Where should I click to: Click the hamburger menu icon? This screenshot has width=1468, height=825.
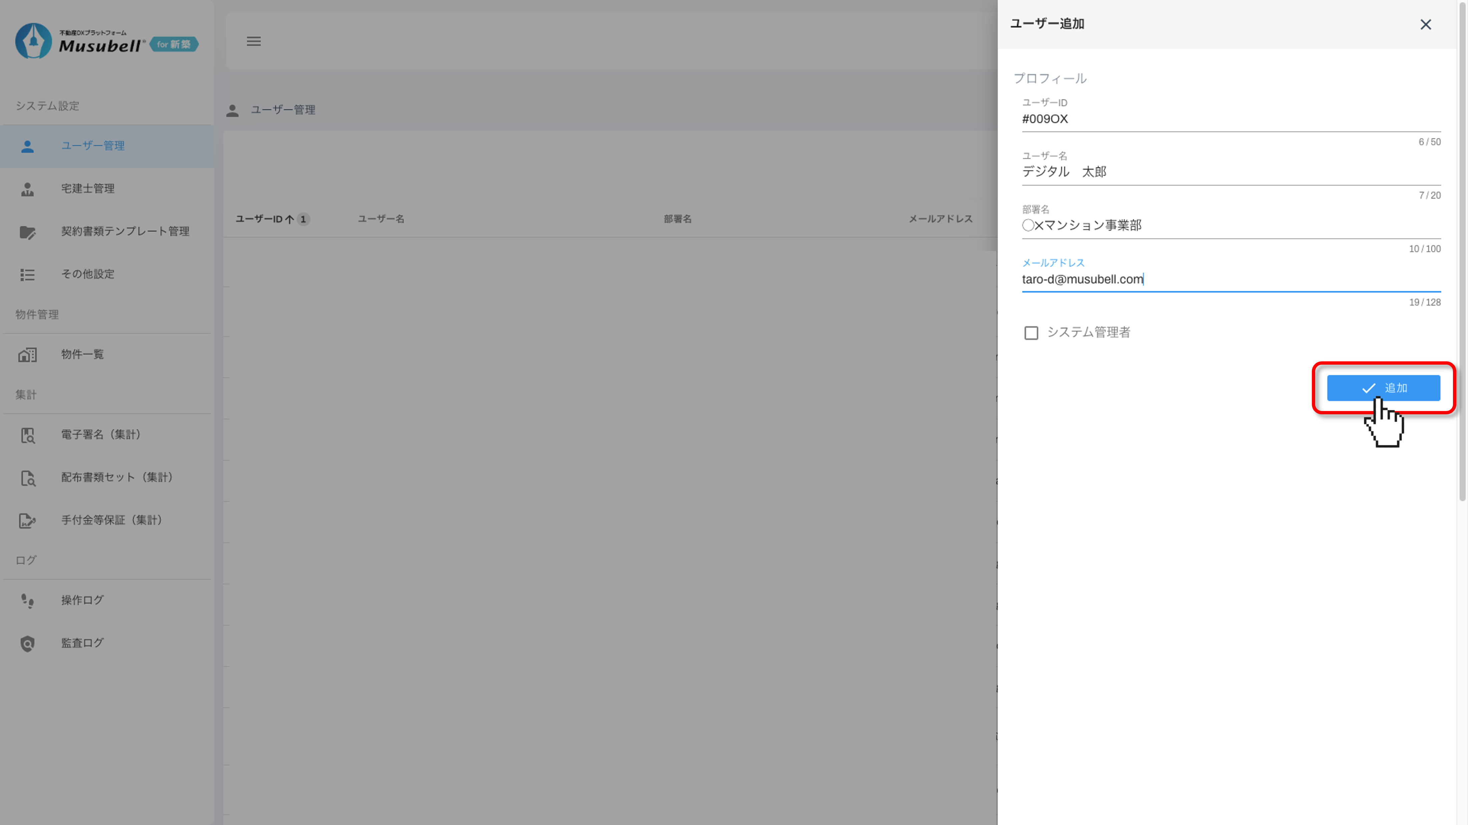tap(254, 41)
